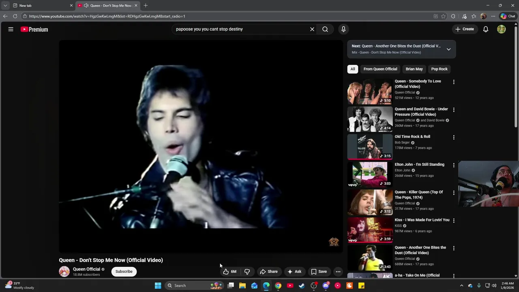The image size is (519, 292).
Task: Open options for Another One Bites the Dust video
Action: tap(454, 248)
